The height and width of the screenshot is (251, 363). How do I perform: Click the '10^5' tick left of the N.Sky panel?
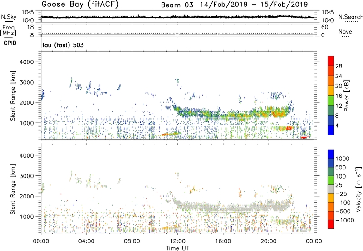coord(28,13)
